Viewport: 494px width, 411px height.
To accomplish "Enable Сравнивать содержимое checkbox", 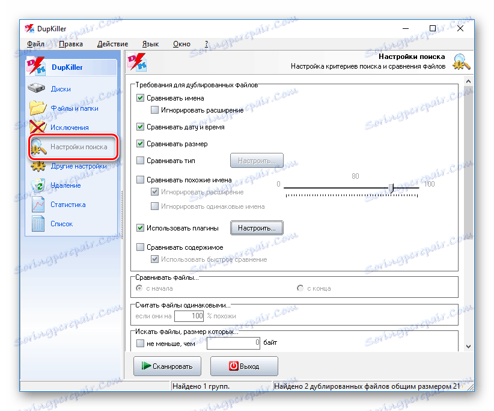I will 140,247.
